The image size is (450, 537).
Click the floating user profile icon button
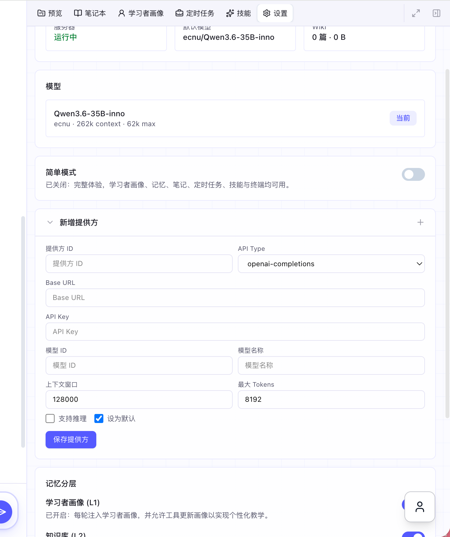(420, 507)
